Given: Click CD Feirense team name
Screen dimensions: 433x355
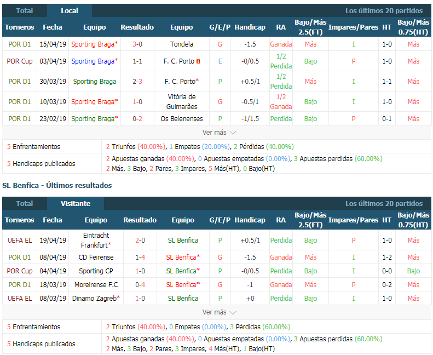Looking at the screenshot, I should pos(96,257).
